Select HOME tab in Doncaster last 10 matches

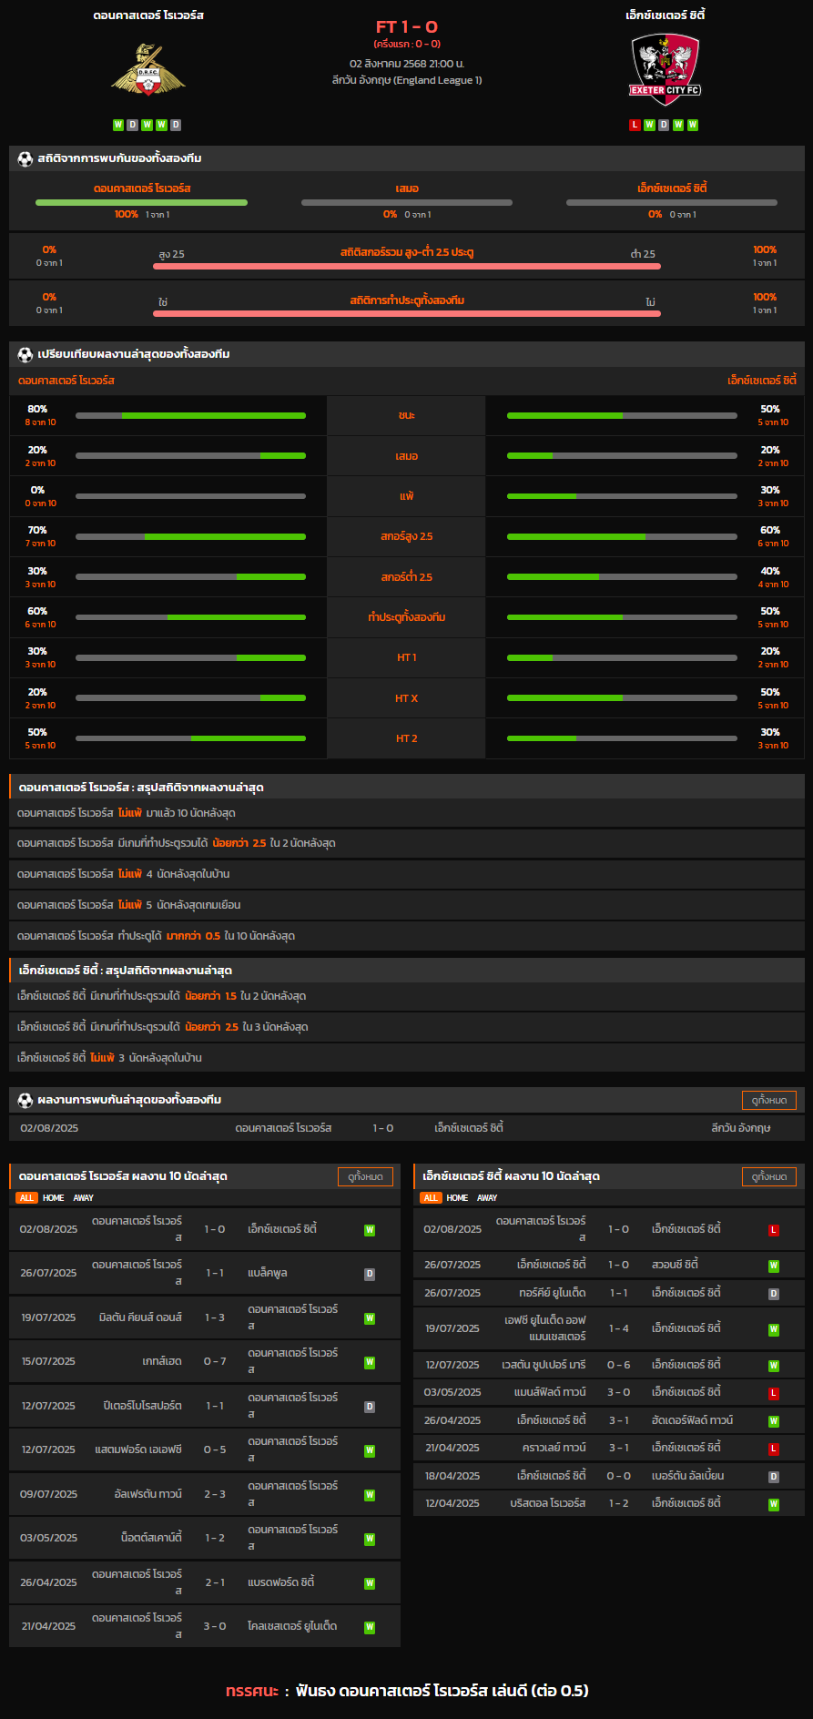[54, 1198]
